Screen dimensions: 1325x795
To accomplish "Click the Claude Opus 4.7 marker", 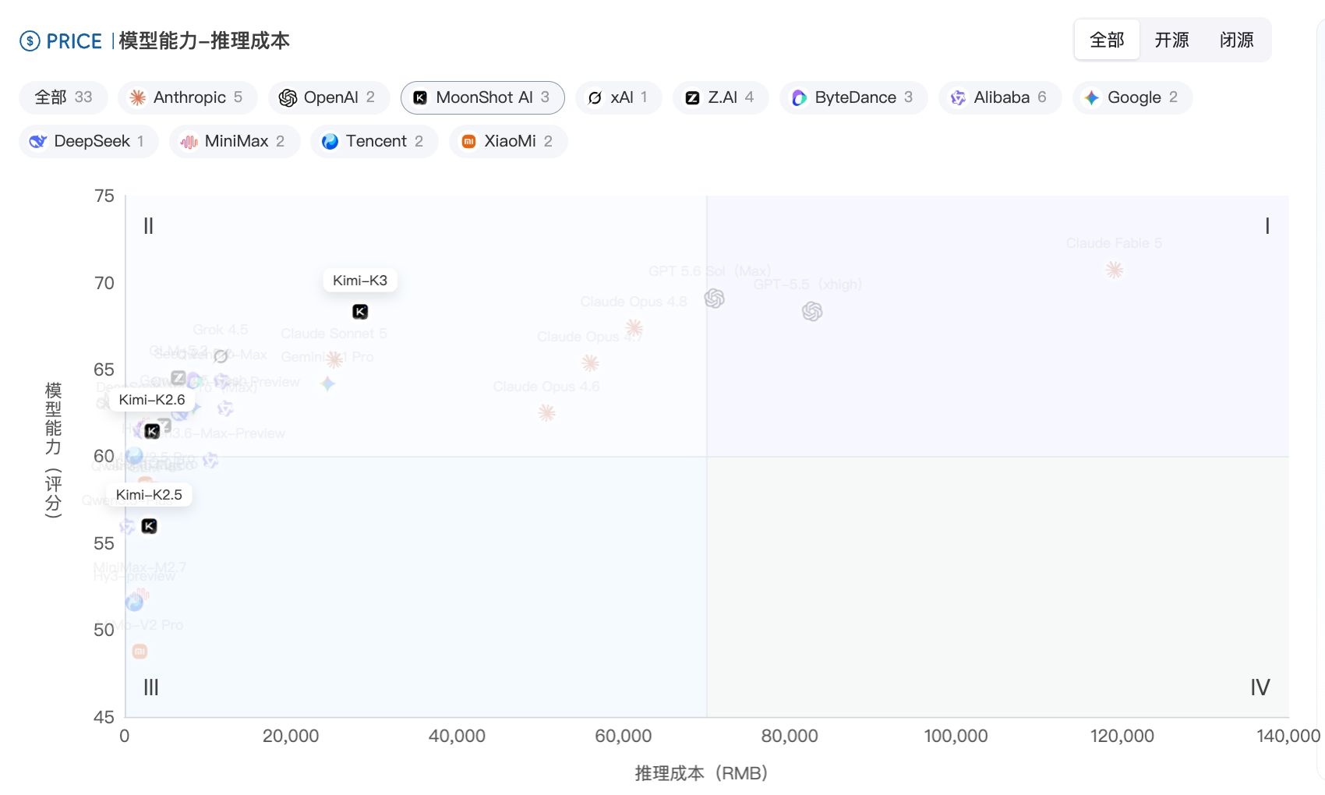I will coord(591,363).
